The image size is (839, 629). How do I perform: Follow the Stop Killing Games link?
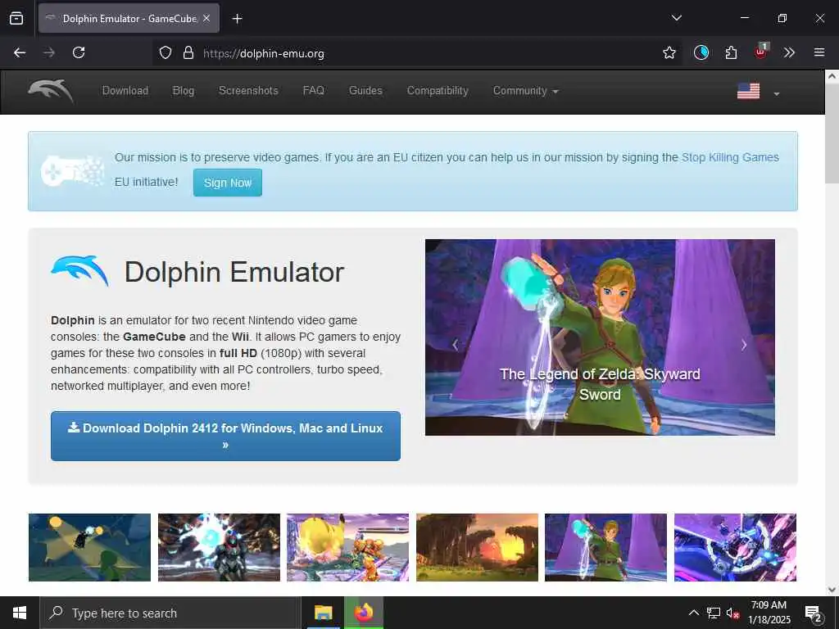730,157
